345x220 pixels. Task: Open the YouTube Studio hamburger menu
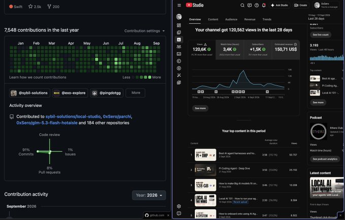tap(179, 5)
